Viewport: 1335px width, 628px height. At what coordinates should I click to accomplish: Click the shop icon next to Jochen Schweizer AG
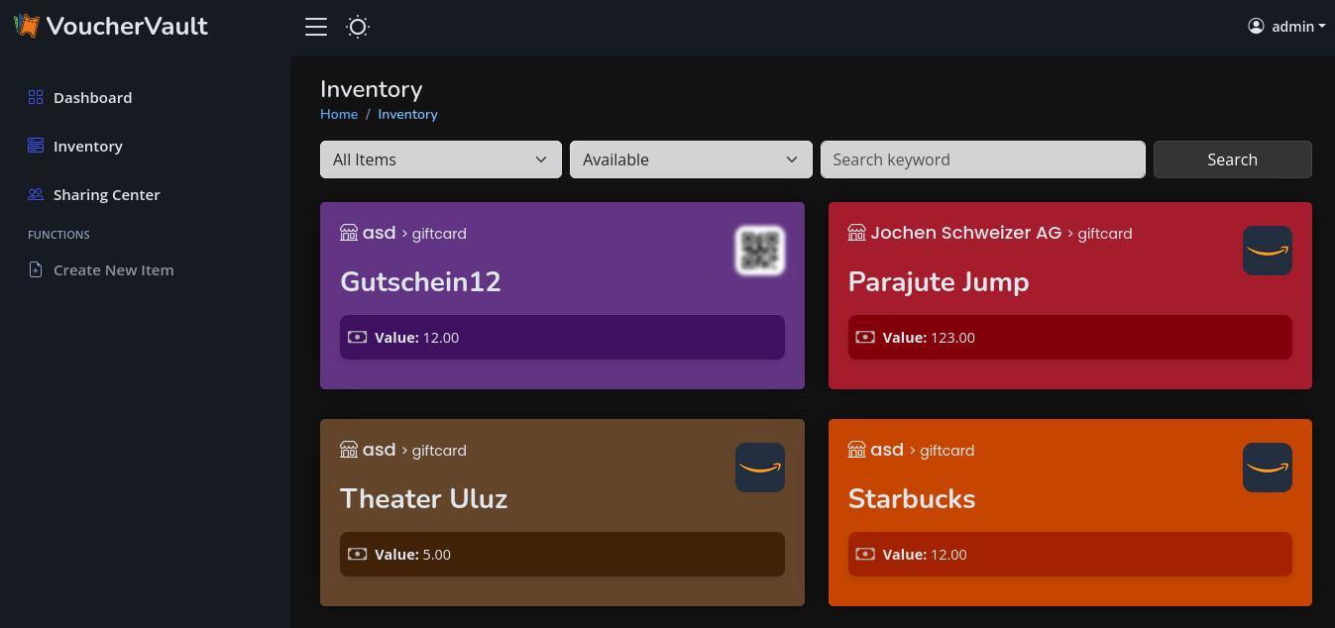click(x=857, y=233)
